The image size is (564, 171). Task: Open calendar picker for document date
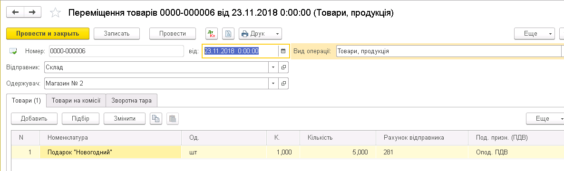point(283,51)
